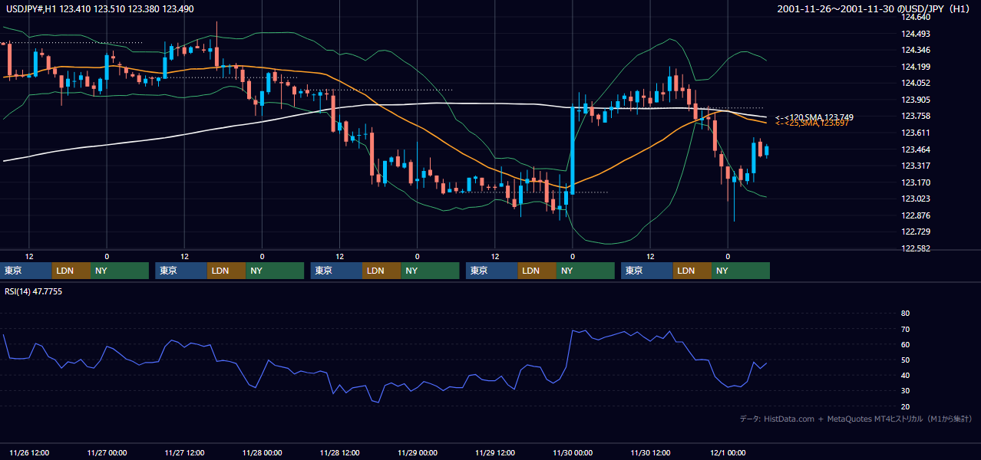981x460 pixels.
Task: Click the 2001-11-26~2001-11-30 USD/JPY header
Action: (874, 8)
